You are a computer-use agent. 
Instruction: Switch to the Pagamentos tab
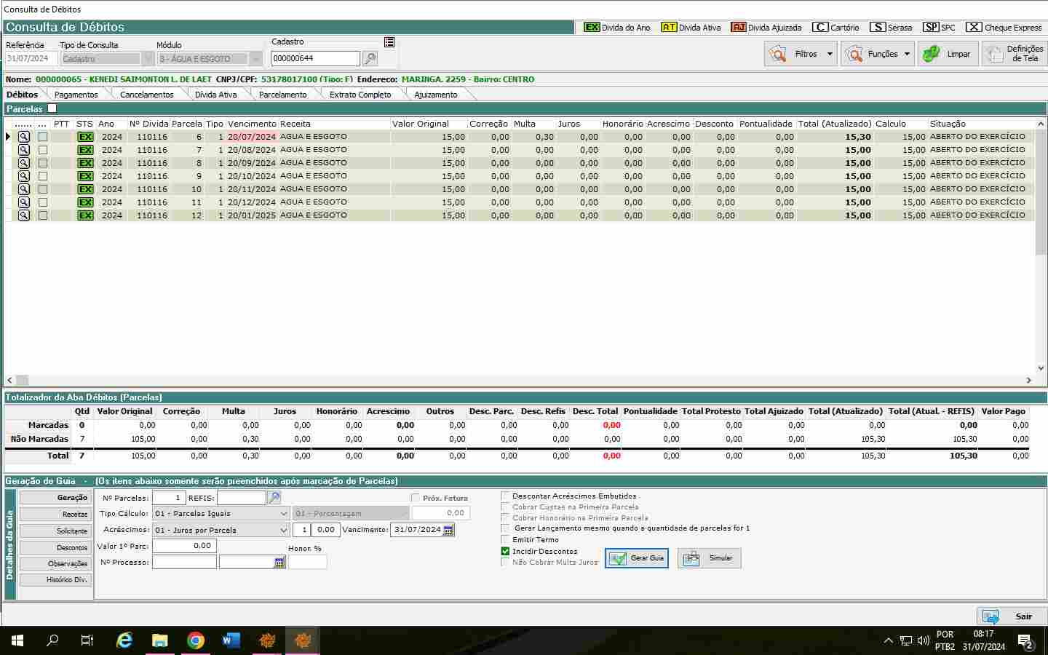click(x=76, y=95)
